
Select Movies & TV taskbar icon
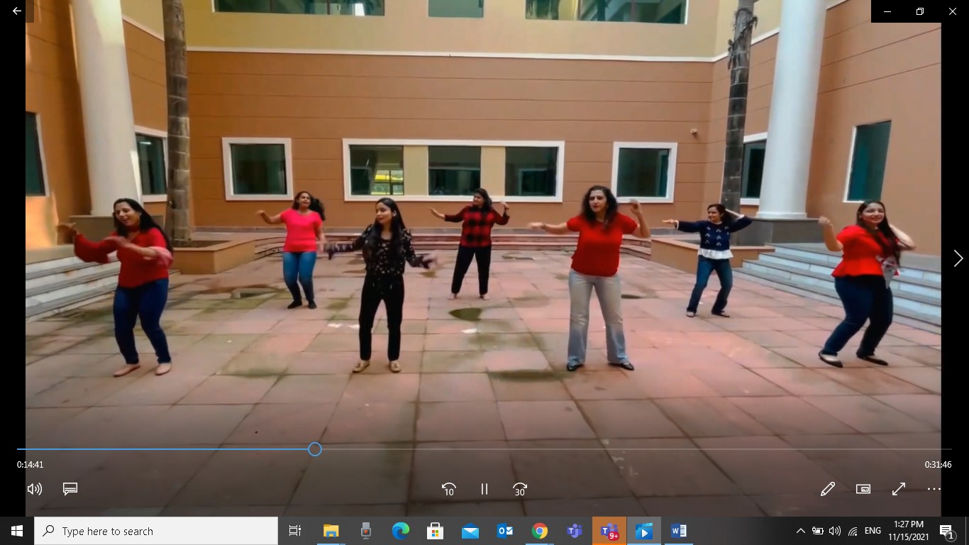coord(644,531)
